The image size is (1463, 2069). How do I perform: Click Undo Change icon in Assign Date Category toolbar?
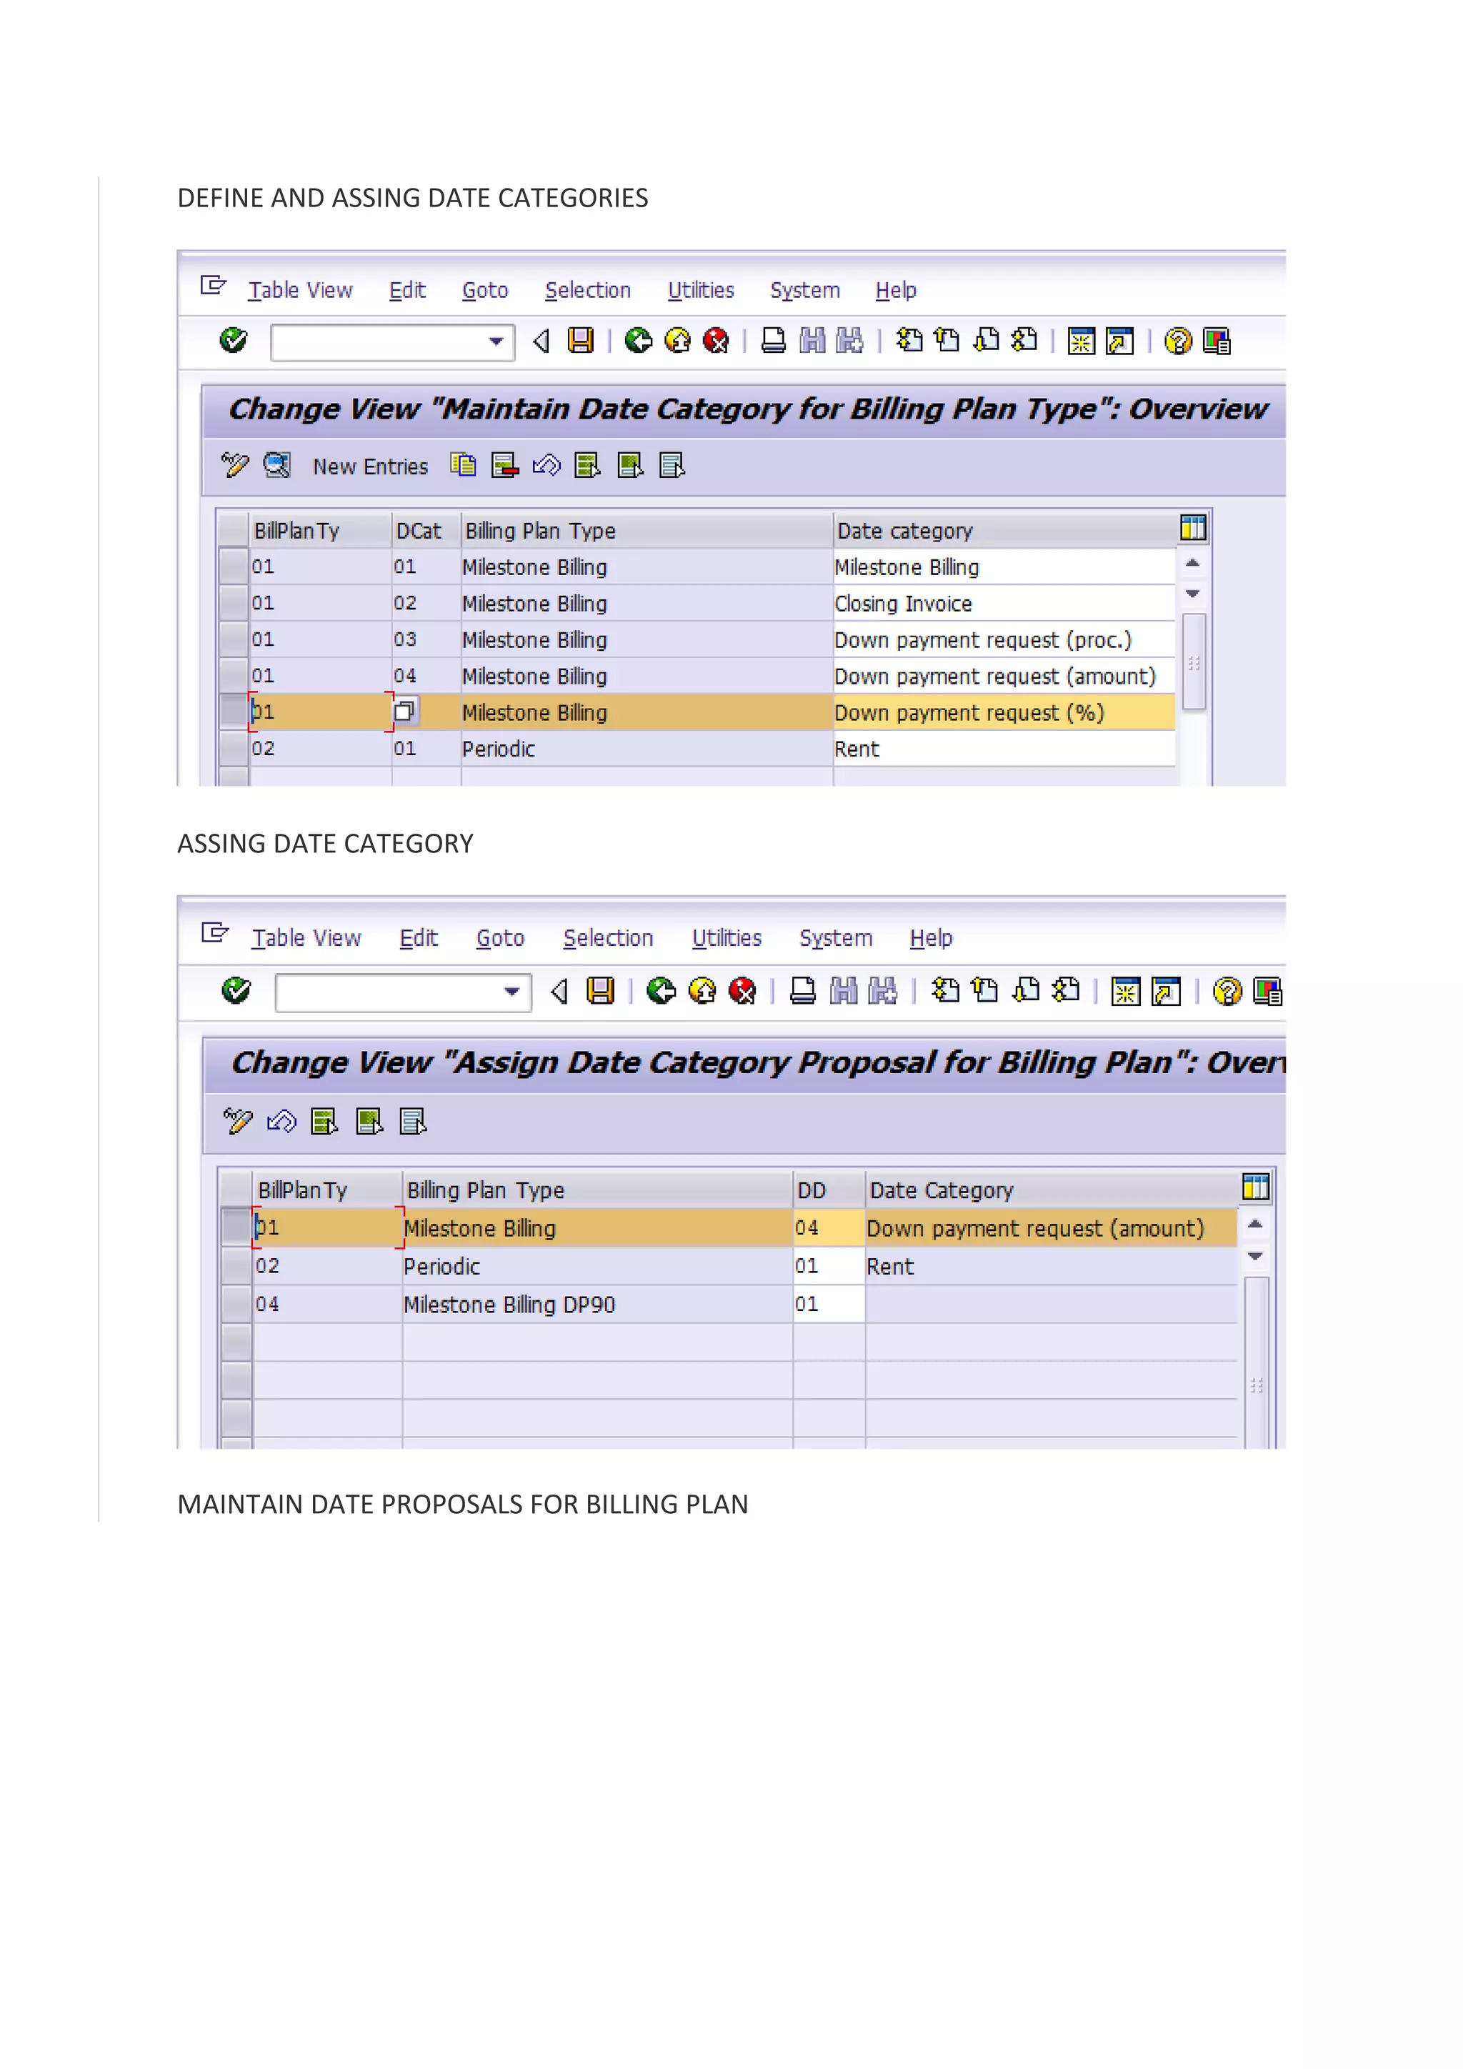click(281, 1121)
